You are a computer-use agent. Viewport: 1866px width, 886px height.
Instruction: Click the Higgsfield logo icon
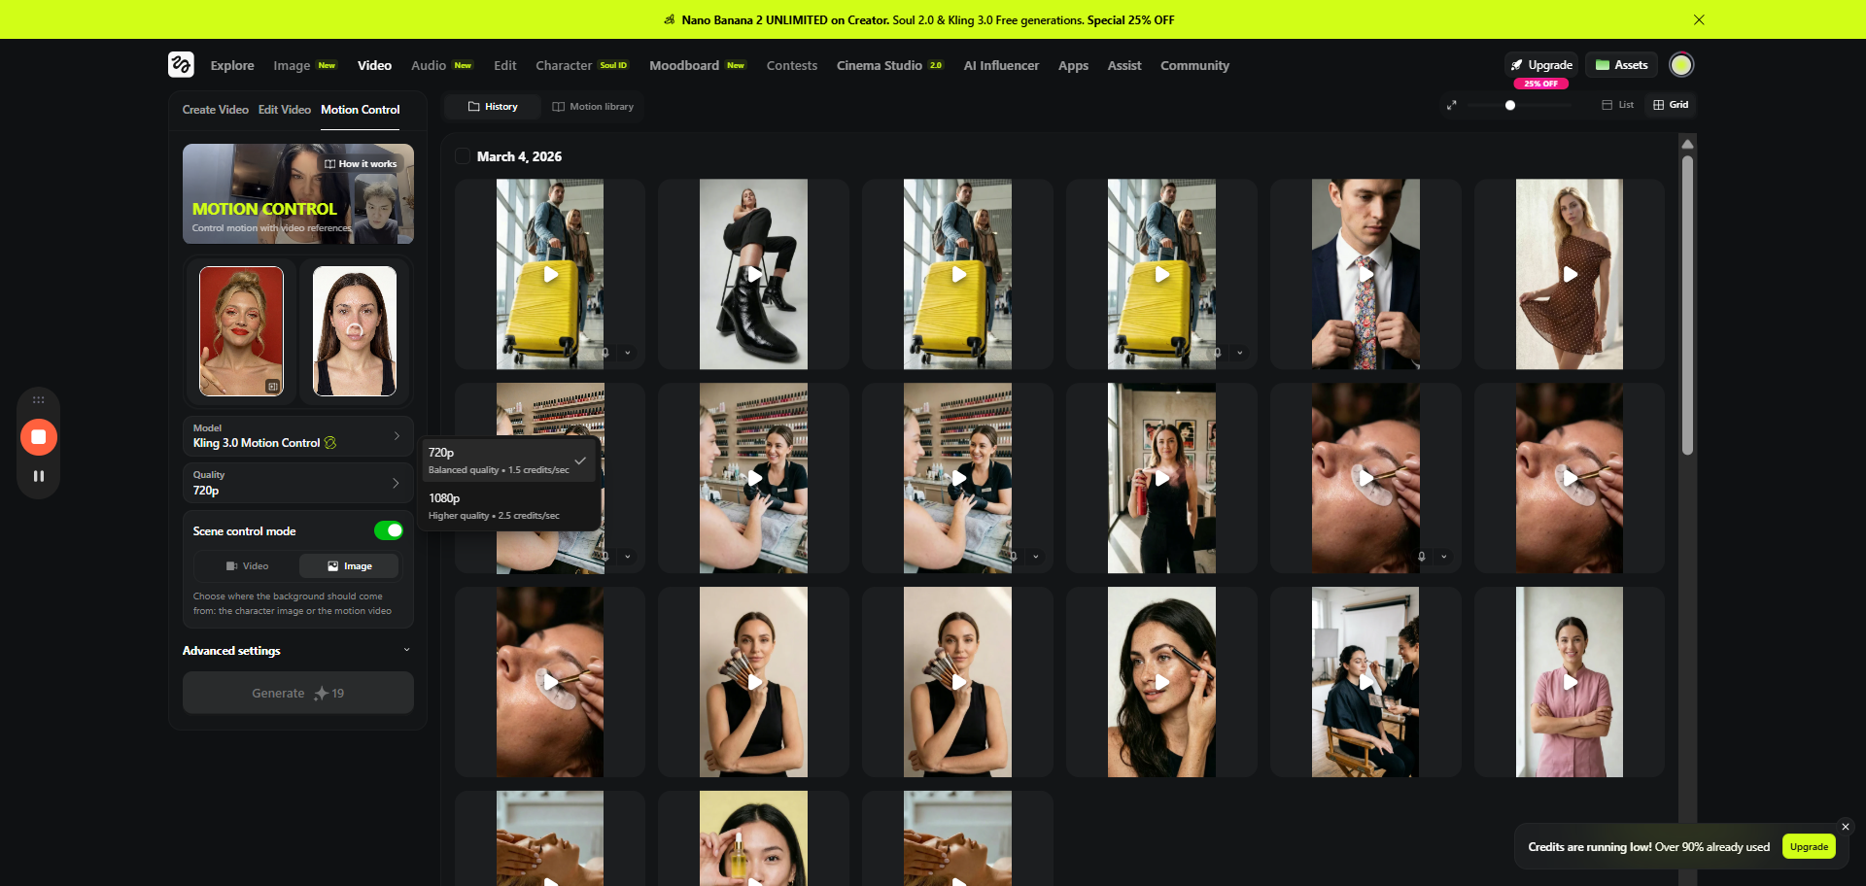(x=181, y=65)
